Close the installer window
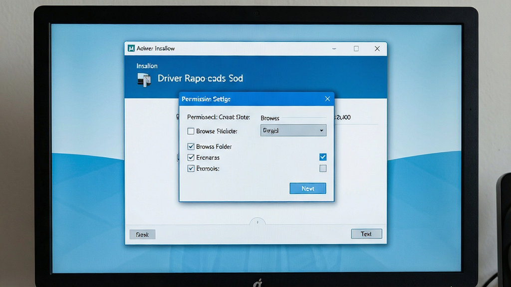Screen dimensions: 511x287 point(377,48)
